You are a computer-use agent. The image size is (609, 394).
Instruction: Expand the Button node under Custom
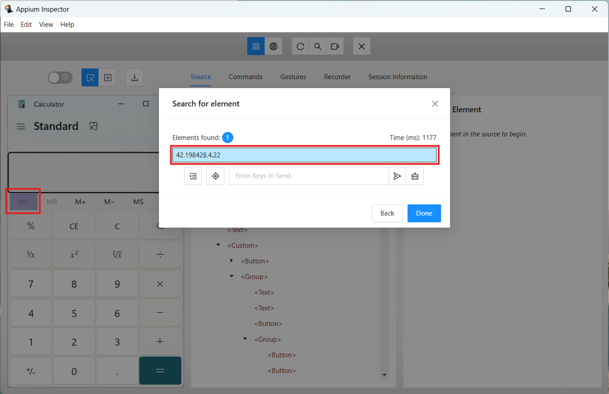(x=232, y=261)
